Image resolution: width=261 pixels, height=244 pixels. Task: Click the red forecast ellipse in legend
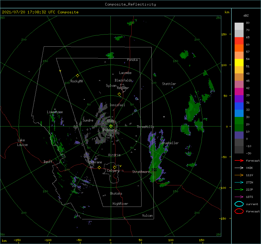(x=239, y=211)
